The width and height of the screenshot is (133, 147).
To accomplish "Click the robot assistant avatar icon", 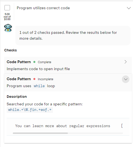I will [8, 28].
